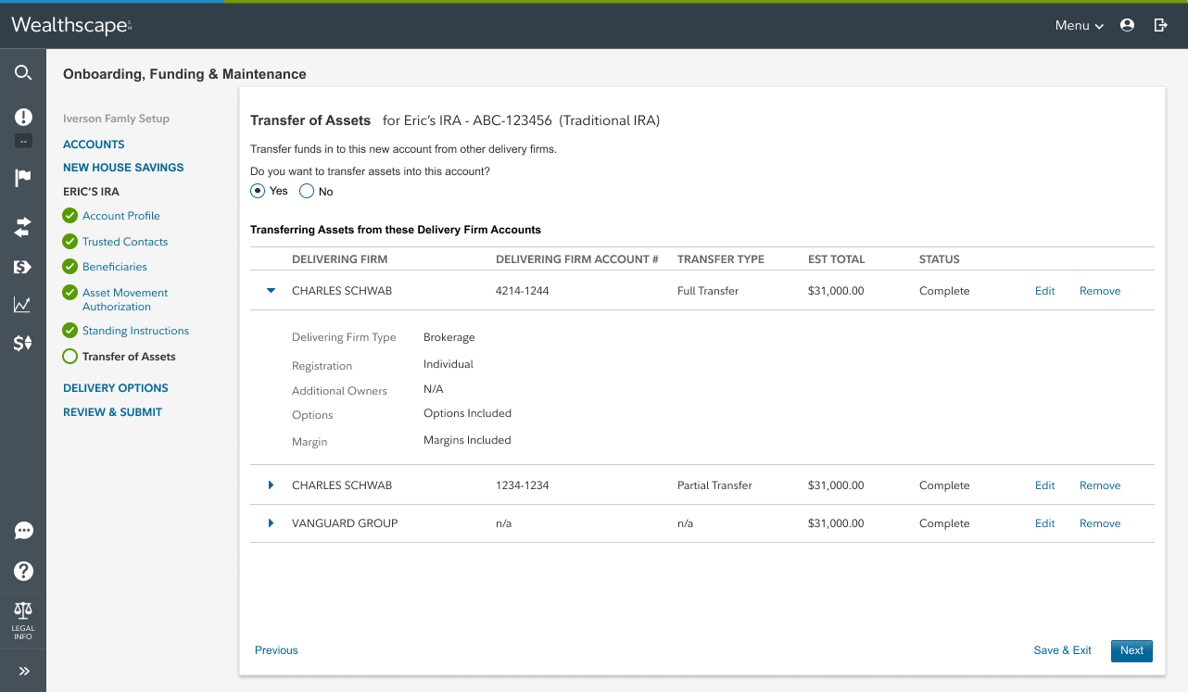Screen dimensions: 1188x692
Task: Go to ACCOUNTS section
Action: [94, 145]
